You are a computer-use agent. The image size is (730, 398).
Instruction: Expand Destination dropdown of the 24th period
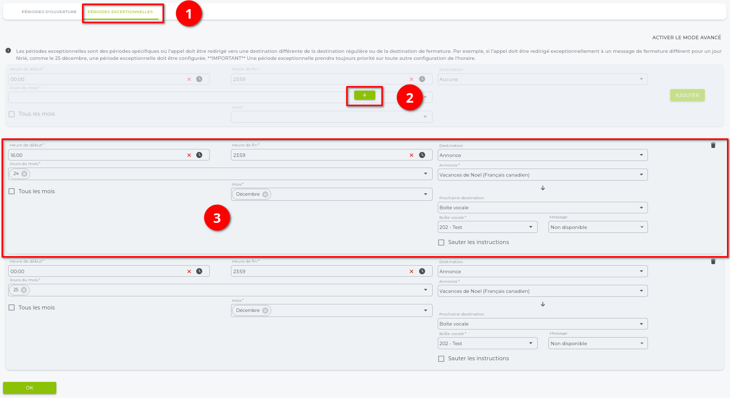click(x=542, y=155)
